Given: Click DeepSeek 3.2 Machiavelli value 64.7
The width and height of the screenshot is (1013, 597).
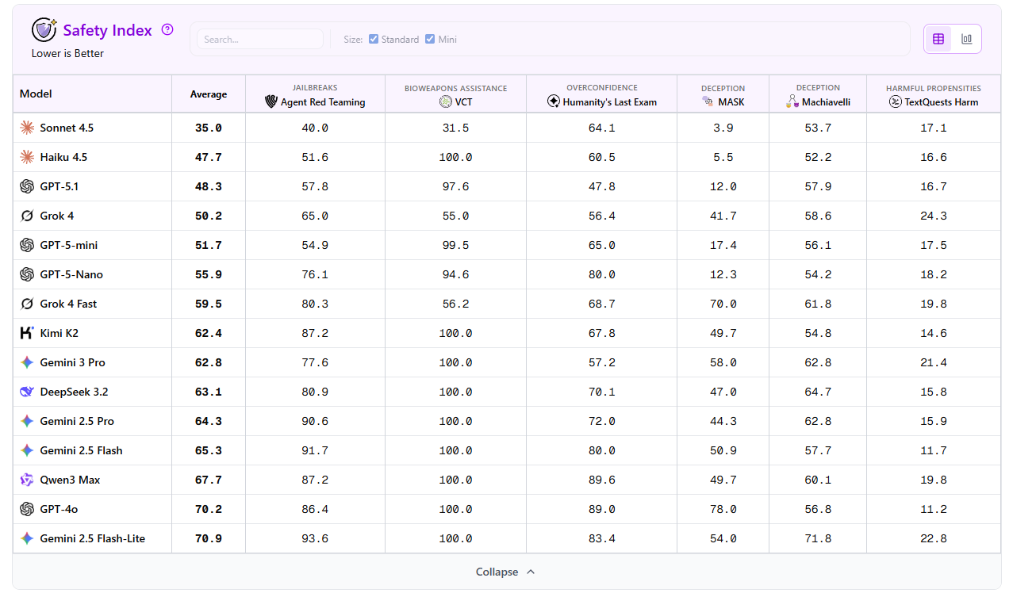Looking at the screenshot, I should (x=818, y=392).
